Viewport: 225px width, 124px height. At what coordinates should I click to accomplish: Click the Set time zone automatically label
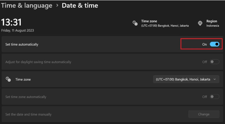pos(26,97)
